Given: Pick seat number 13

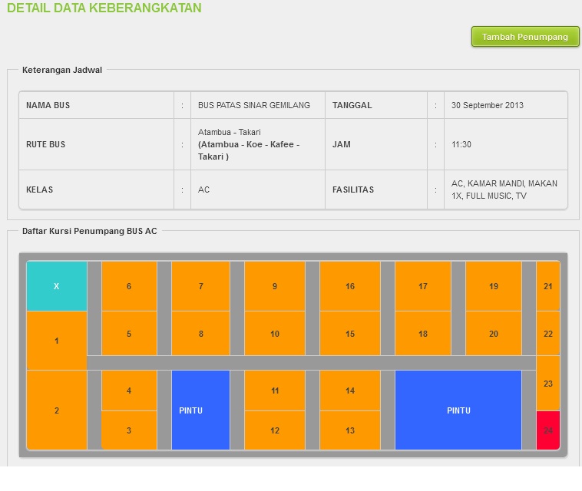Looking at the screenshot, I should tap(350, 430).
